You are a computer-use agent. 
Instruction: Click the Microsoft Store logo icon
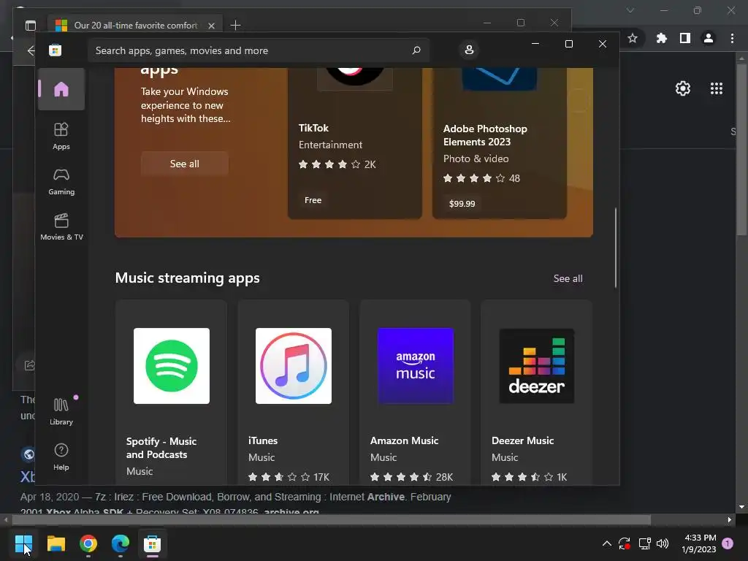pos(56,50)
